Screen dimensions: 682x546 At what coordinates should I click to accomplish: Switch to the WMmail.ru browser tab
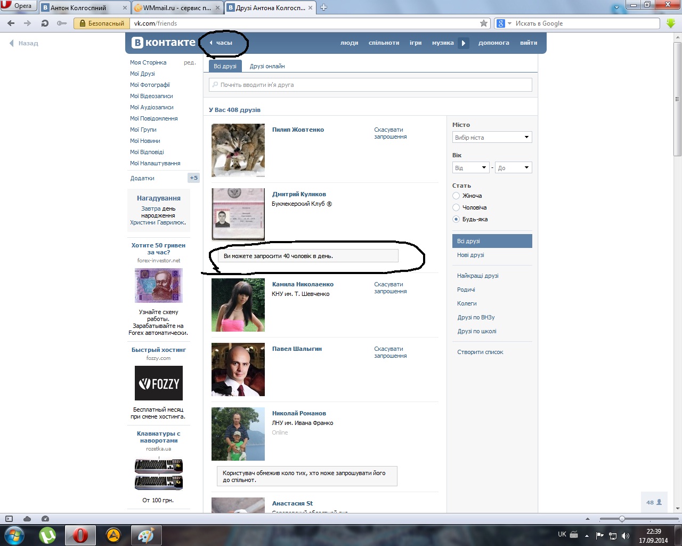177,8
